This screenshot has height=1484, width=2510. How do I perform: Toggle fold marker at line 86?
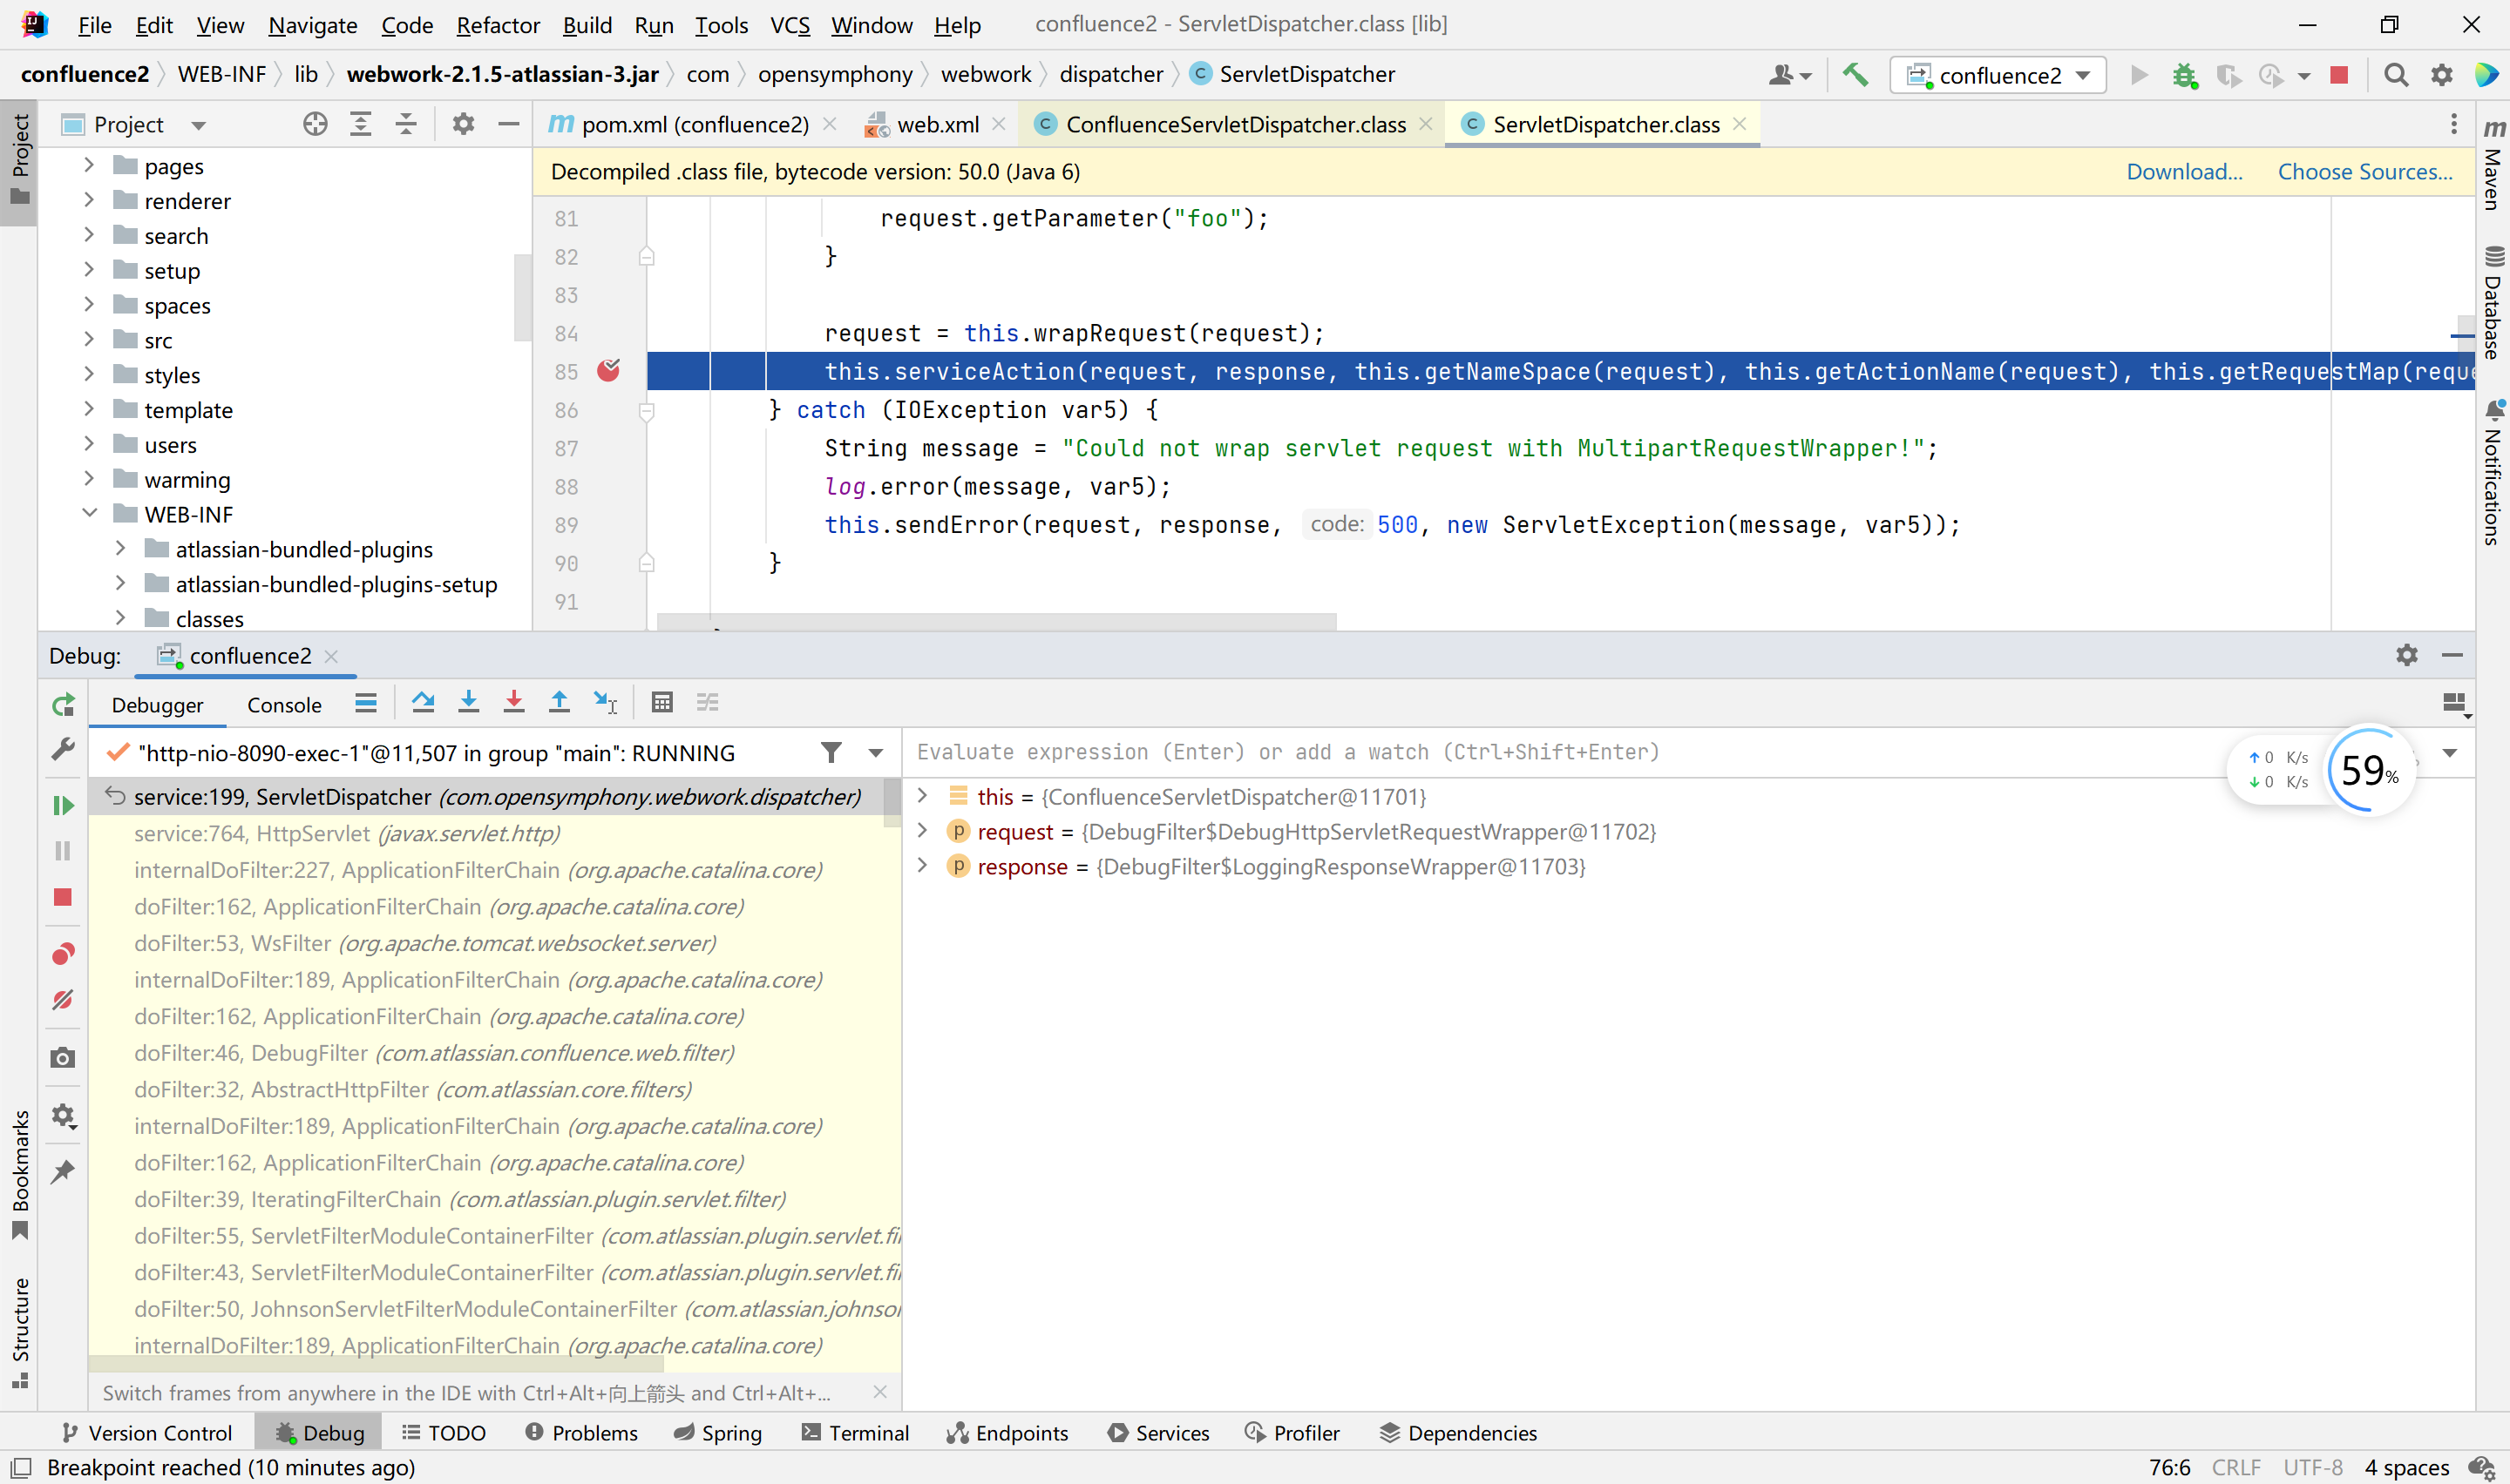(x=647, y=410)
